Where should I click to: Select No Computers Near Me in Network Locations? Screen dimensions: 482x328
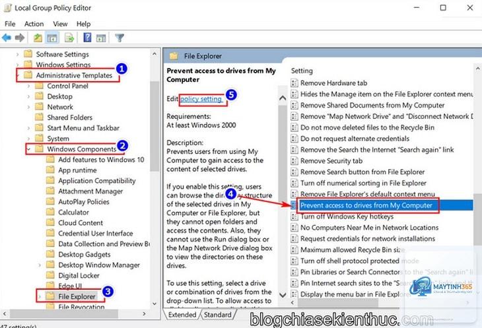click(x=370, y=227)
